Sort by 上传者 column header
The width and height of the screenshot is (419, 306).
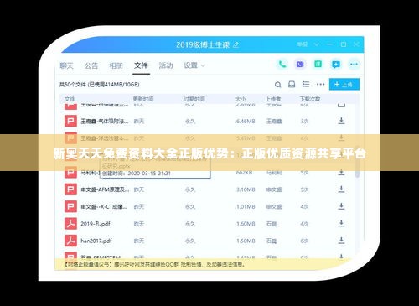(x=273, y=99)
